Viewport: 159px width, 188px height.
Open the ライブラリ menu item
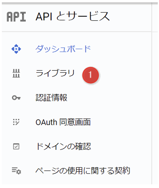pos(55,73)
